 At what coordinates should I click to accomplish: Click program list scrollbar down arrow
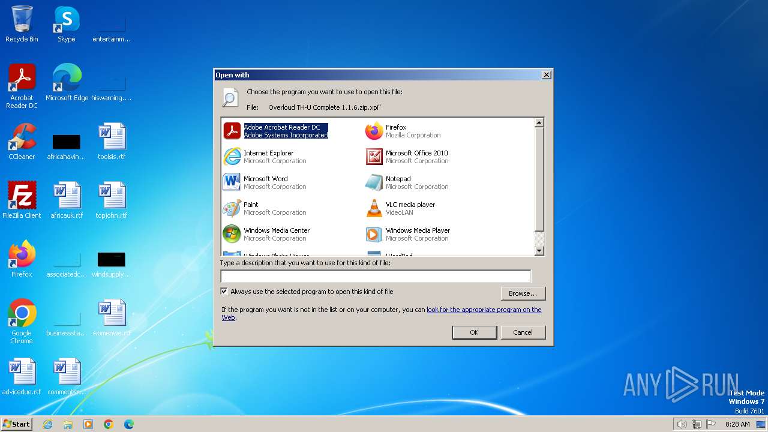click(539, 251)
